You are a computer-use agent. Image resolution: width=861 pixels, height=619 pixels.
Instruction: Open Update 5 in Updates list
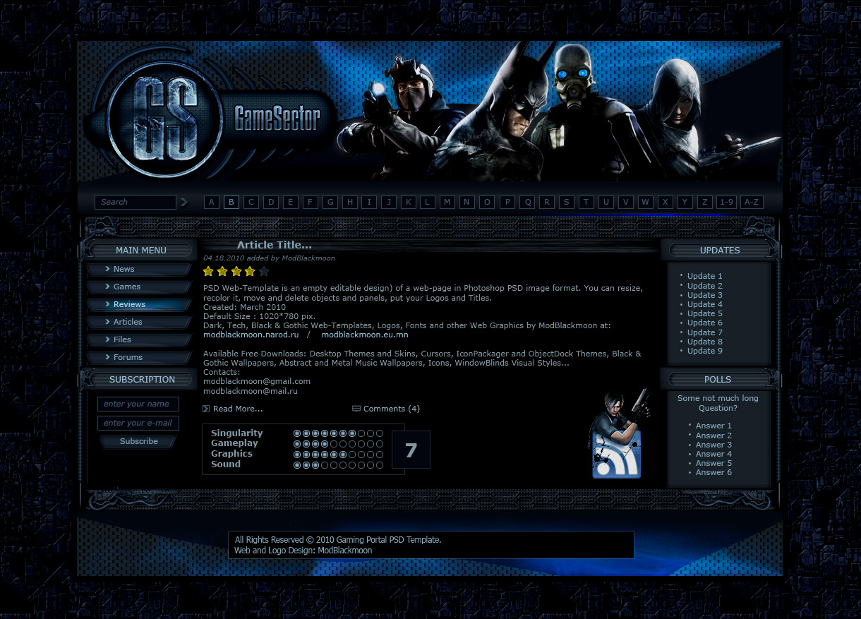704,313
